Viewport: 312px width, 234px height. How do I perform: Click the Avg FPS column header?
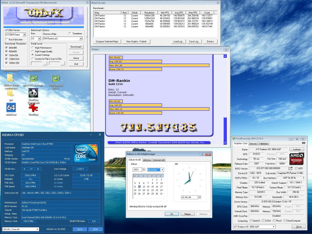pos(178,12)
